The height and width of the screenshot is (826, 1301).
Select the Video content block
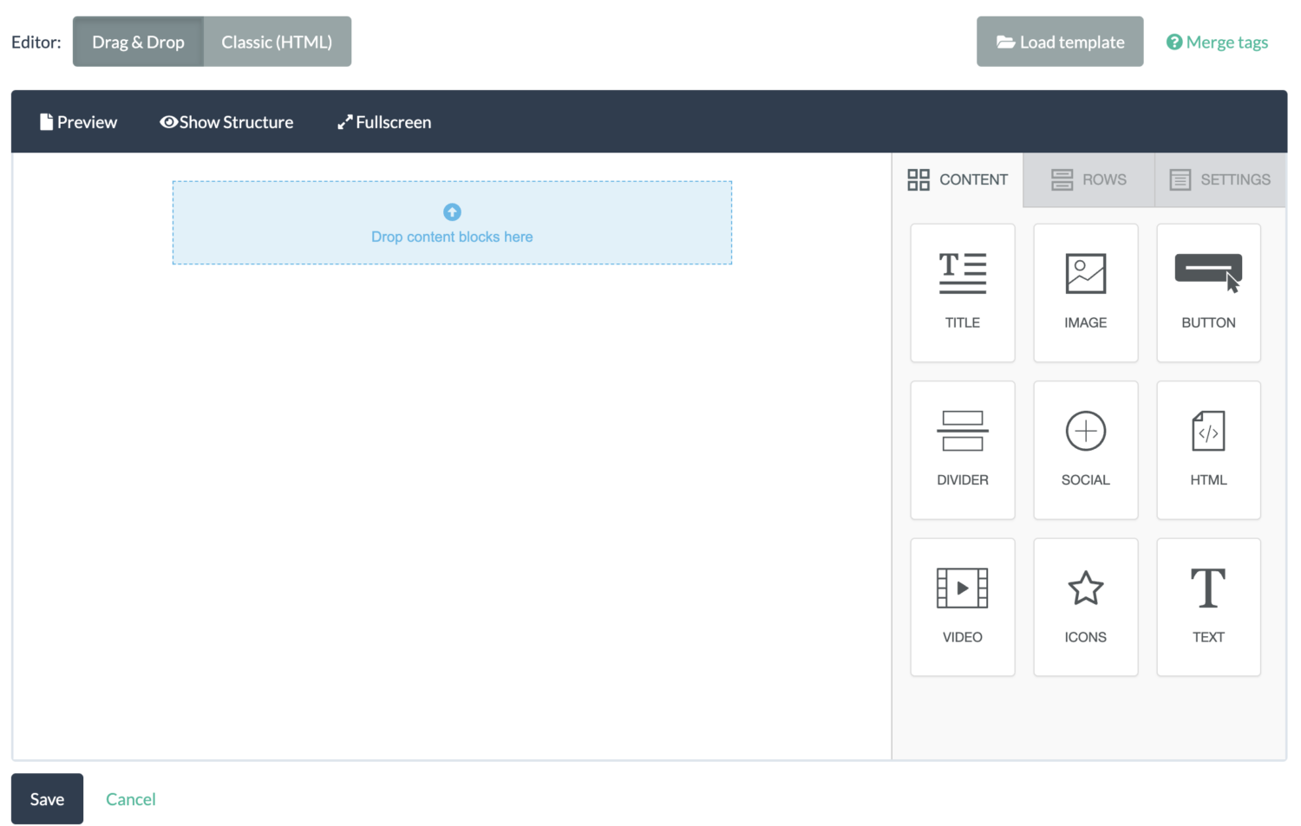(962, 607)
